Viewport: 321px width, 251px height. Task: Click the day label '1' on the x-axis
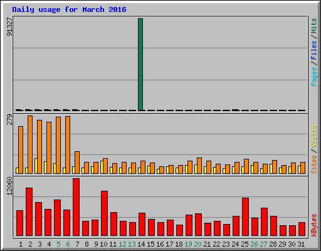point(21,244)
